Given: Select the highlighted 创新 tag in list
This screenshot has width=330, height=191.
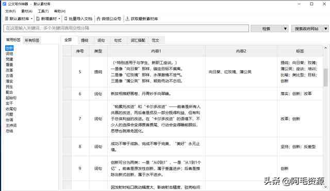Looking at the screenshot, I should (x=9, y=48).
